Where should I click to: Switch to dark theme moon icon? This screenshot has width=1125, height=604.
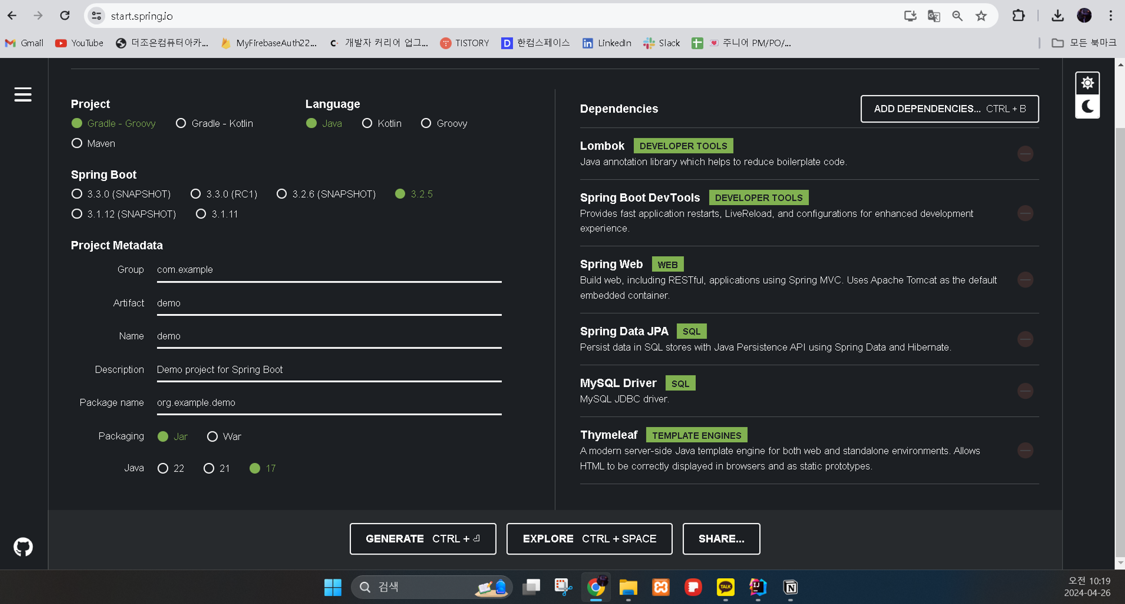(x=1087, y=106)
